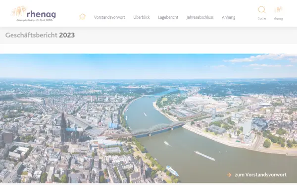Go to Jahresabschluss section
The height and width of the screenshot is (185, 297).
pyautogui.click(x=200, y=17)
